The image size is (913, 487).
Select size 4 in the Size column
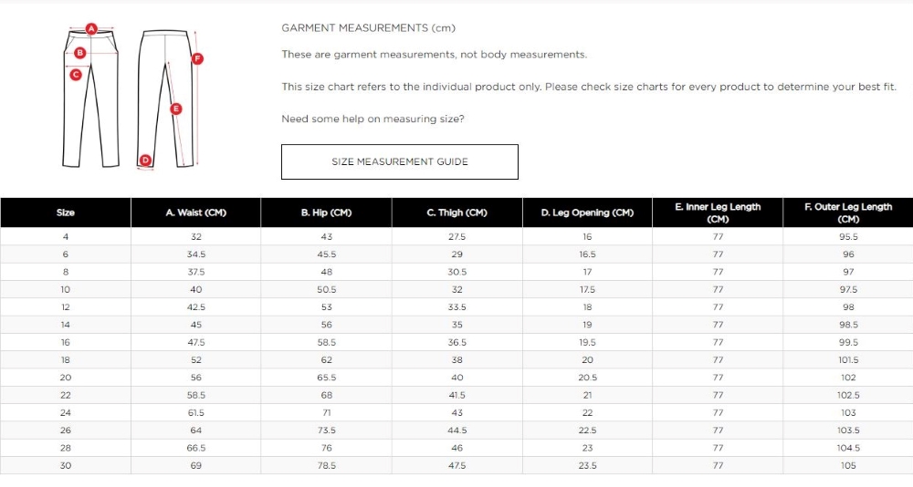coord(66,237)
